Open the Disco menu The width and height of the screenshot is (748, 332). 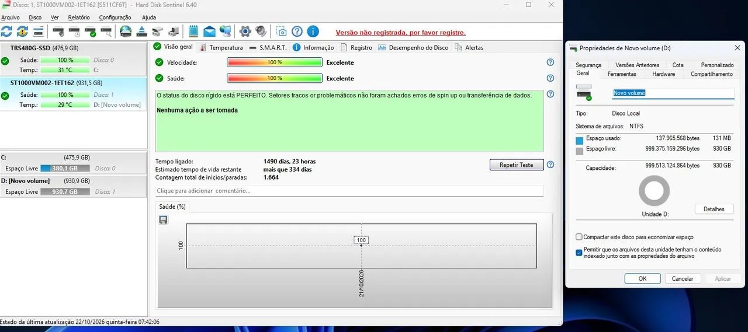tap(35, 18)
